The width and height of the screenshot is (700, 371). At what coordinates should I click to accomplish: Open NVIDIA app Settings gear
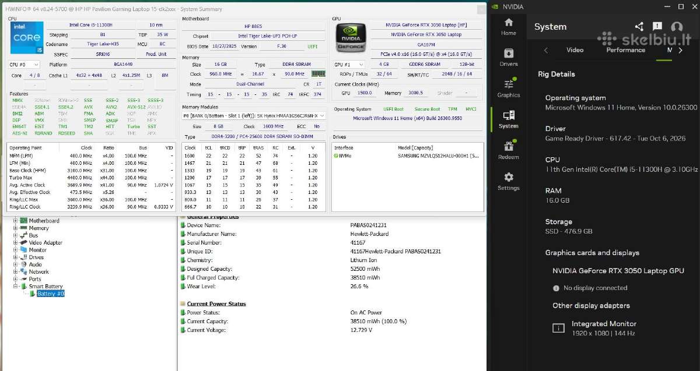pyautogui.click(x=508, y=181)
